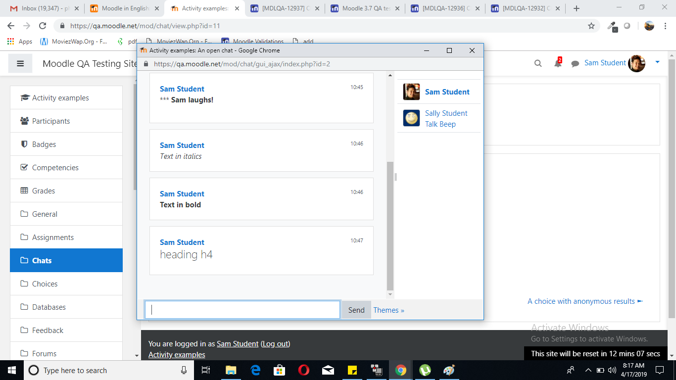676x380 pixels.
Task: Open Task View on the taskbar
Action: (206, 370)
